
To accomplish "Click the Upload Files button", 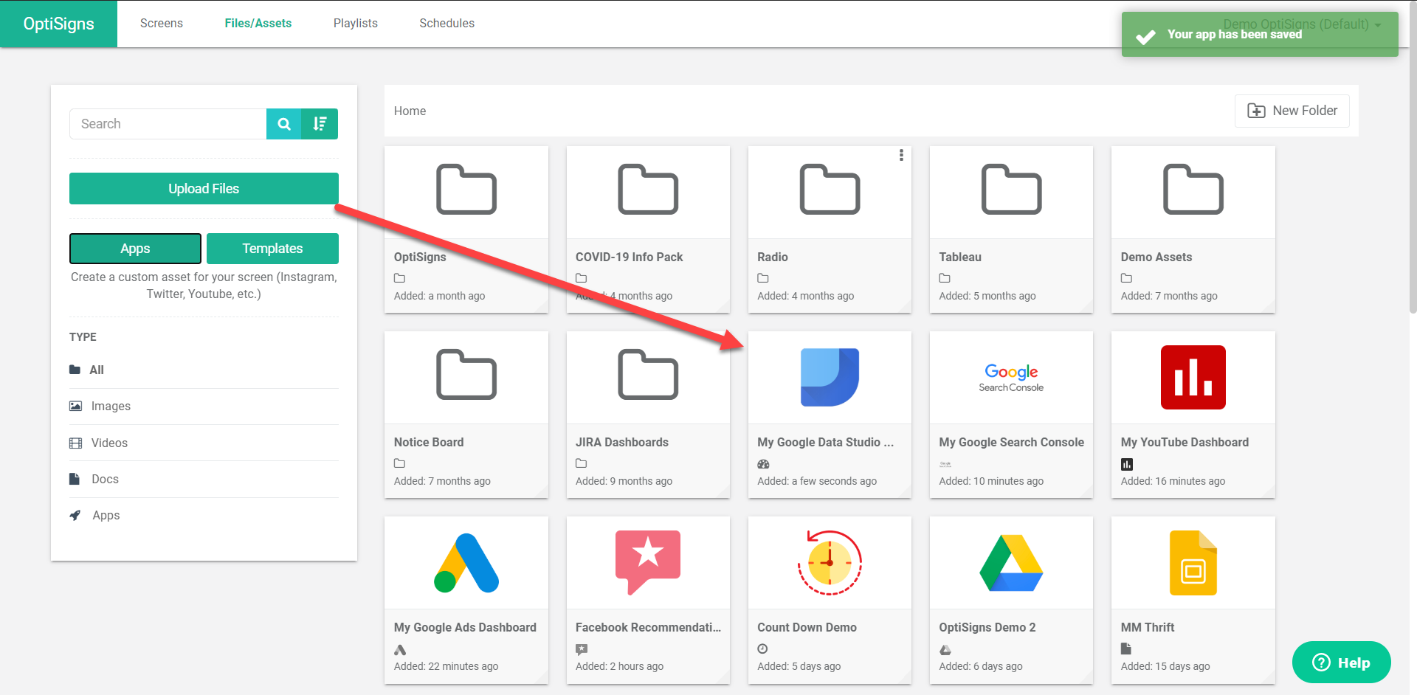I will pos(204,189).
